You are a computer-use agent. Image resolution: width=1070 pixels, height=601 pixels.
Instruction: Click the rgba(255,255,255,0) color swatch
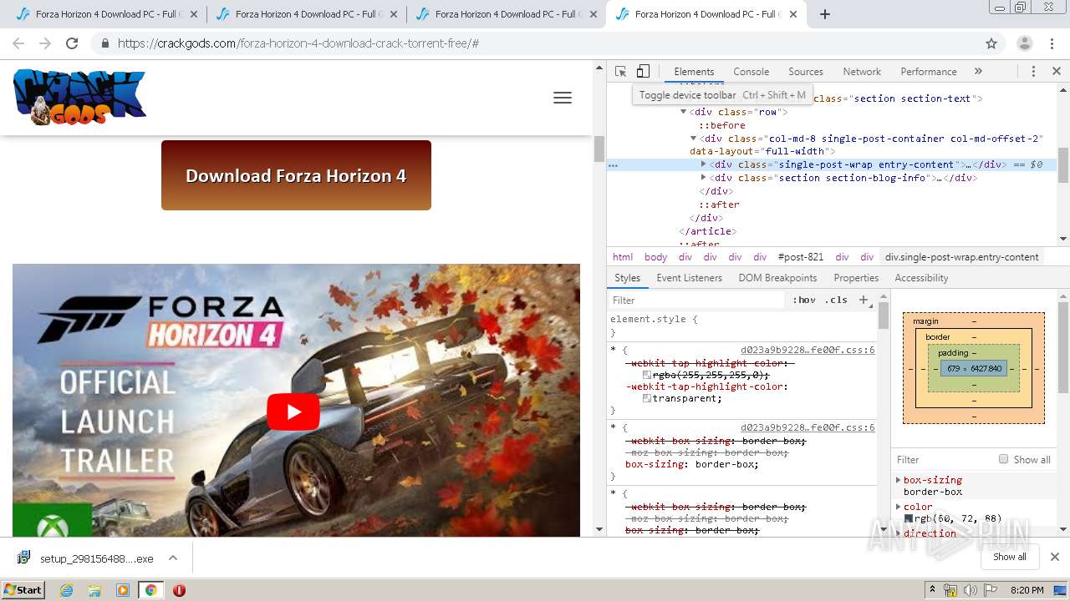[x=647, y=375]
